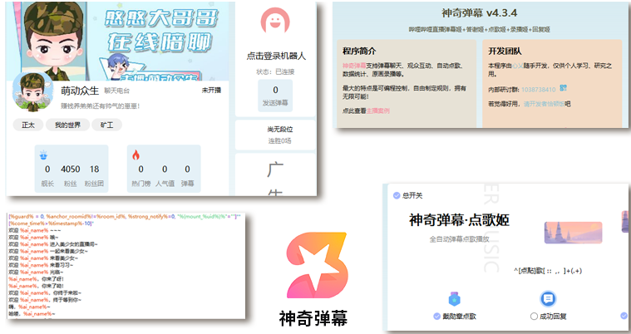Click the 未开播 live status
631x334 pixels.
point(211,90)
